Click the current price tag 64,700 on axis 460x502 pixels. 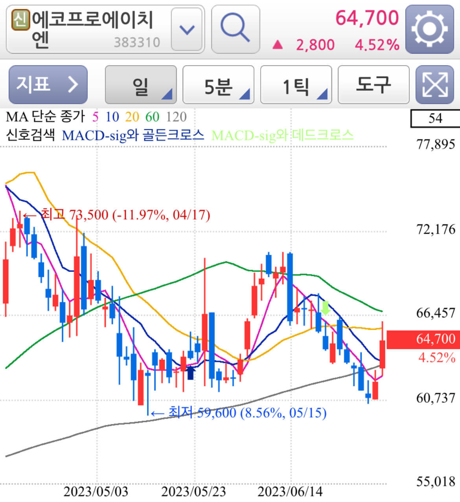click(423, 339)
